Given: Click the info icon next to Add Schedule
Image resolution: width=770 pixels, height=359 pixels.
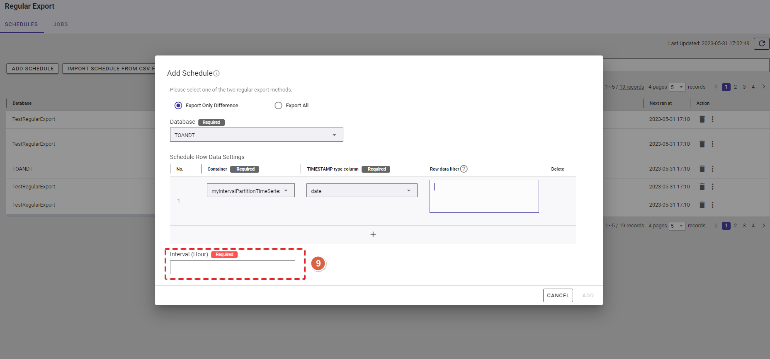Looking at the screenshot, I should pos(216,74).
